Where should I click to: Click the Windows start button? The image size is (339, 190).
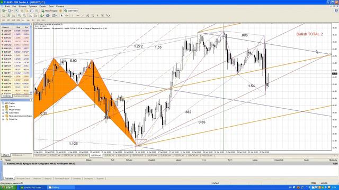(8, 187)
